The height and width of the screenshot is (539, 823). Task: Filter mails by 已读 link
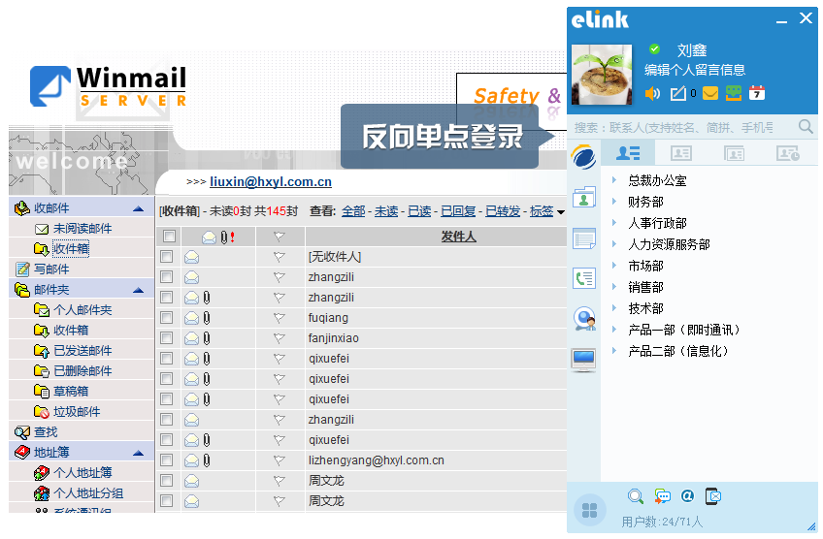(x=419, y=211)
